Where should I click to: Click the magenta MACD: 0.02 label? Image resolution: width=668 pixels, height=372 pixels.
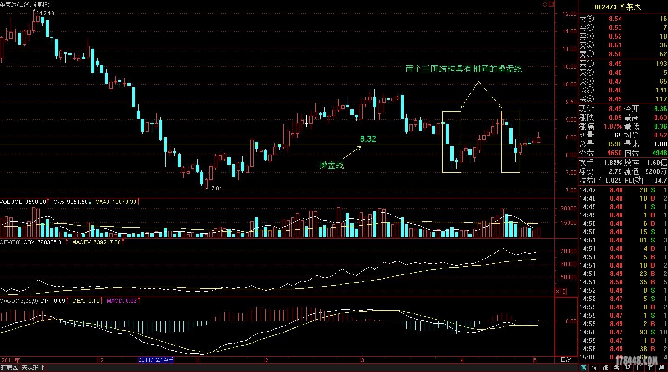pos(122,301)
